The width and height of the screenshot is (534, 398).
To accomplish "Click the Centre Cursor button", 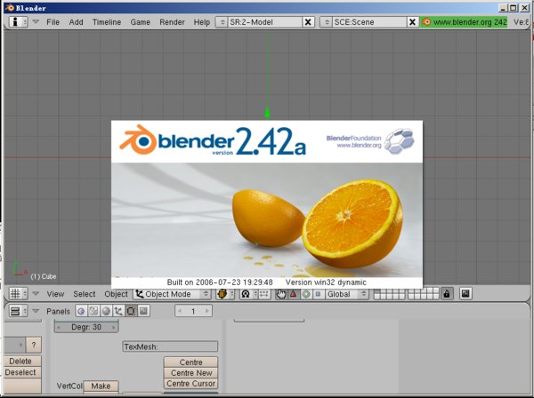I will pyautogui.click(x=190, y=384).
